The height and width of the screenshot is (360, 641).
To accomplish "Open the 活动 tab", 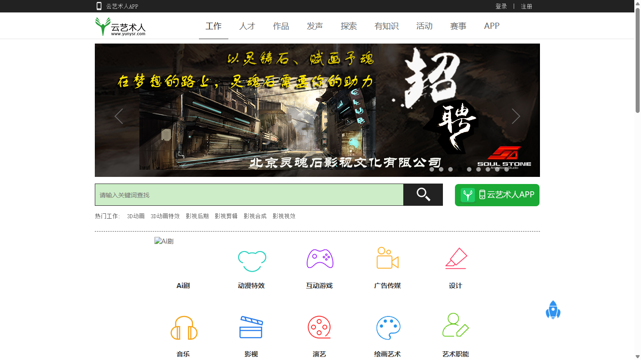I will point(424,26).
